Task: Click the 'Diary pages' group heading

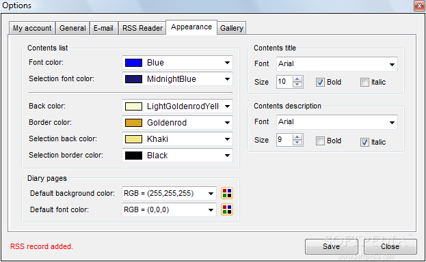Action: pos(47,179)
